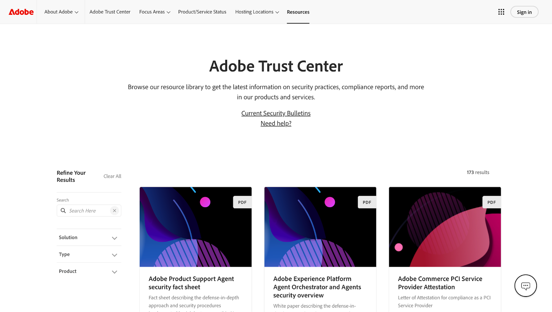The image size is (552, 312).
Task: Expand the Type filter
Action: 89,254
